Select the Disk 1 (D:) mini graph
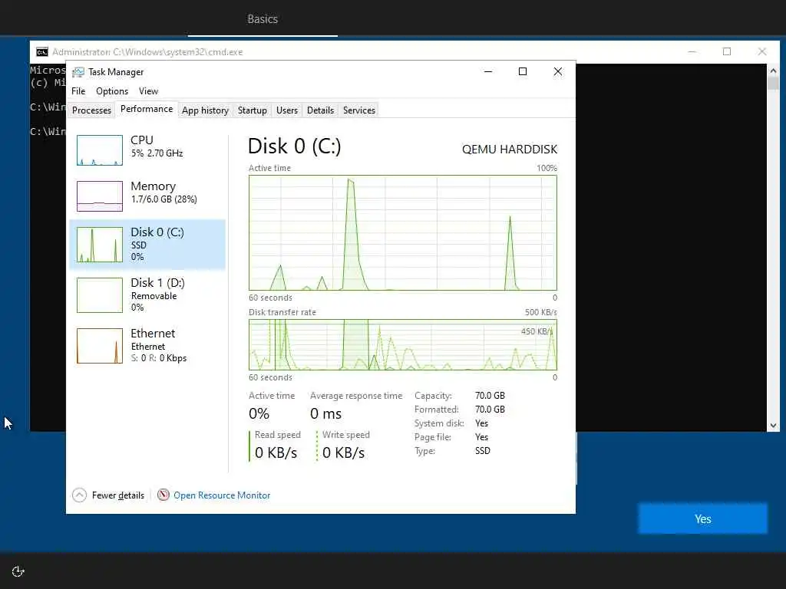Screen dimensions: 786x589 (100, 295)
